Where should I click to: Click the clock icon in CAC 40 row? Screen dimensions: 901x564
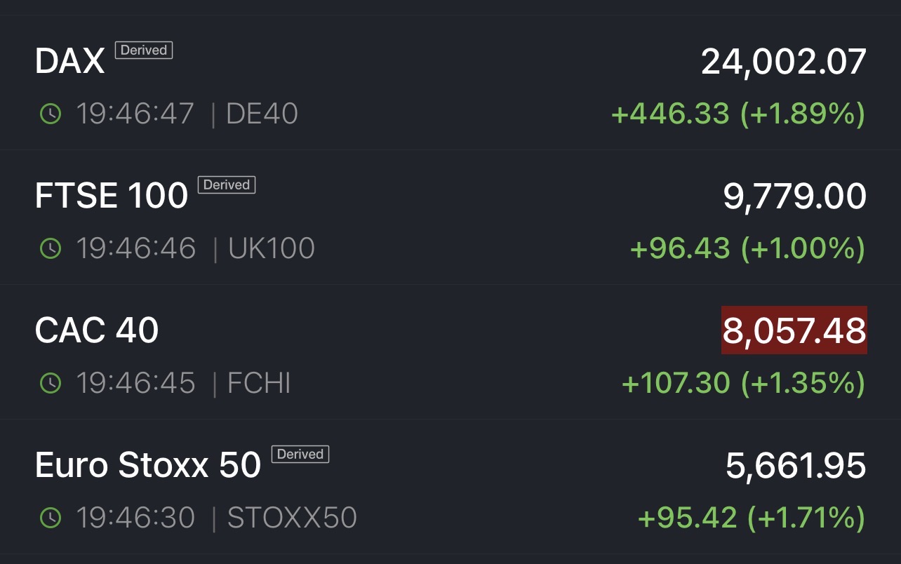tap(51, 383)
